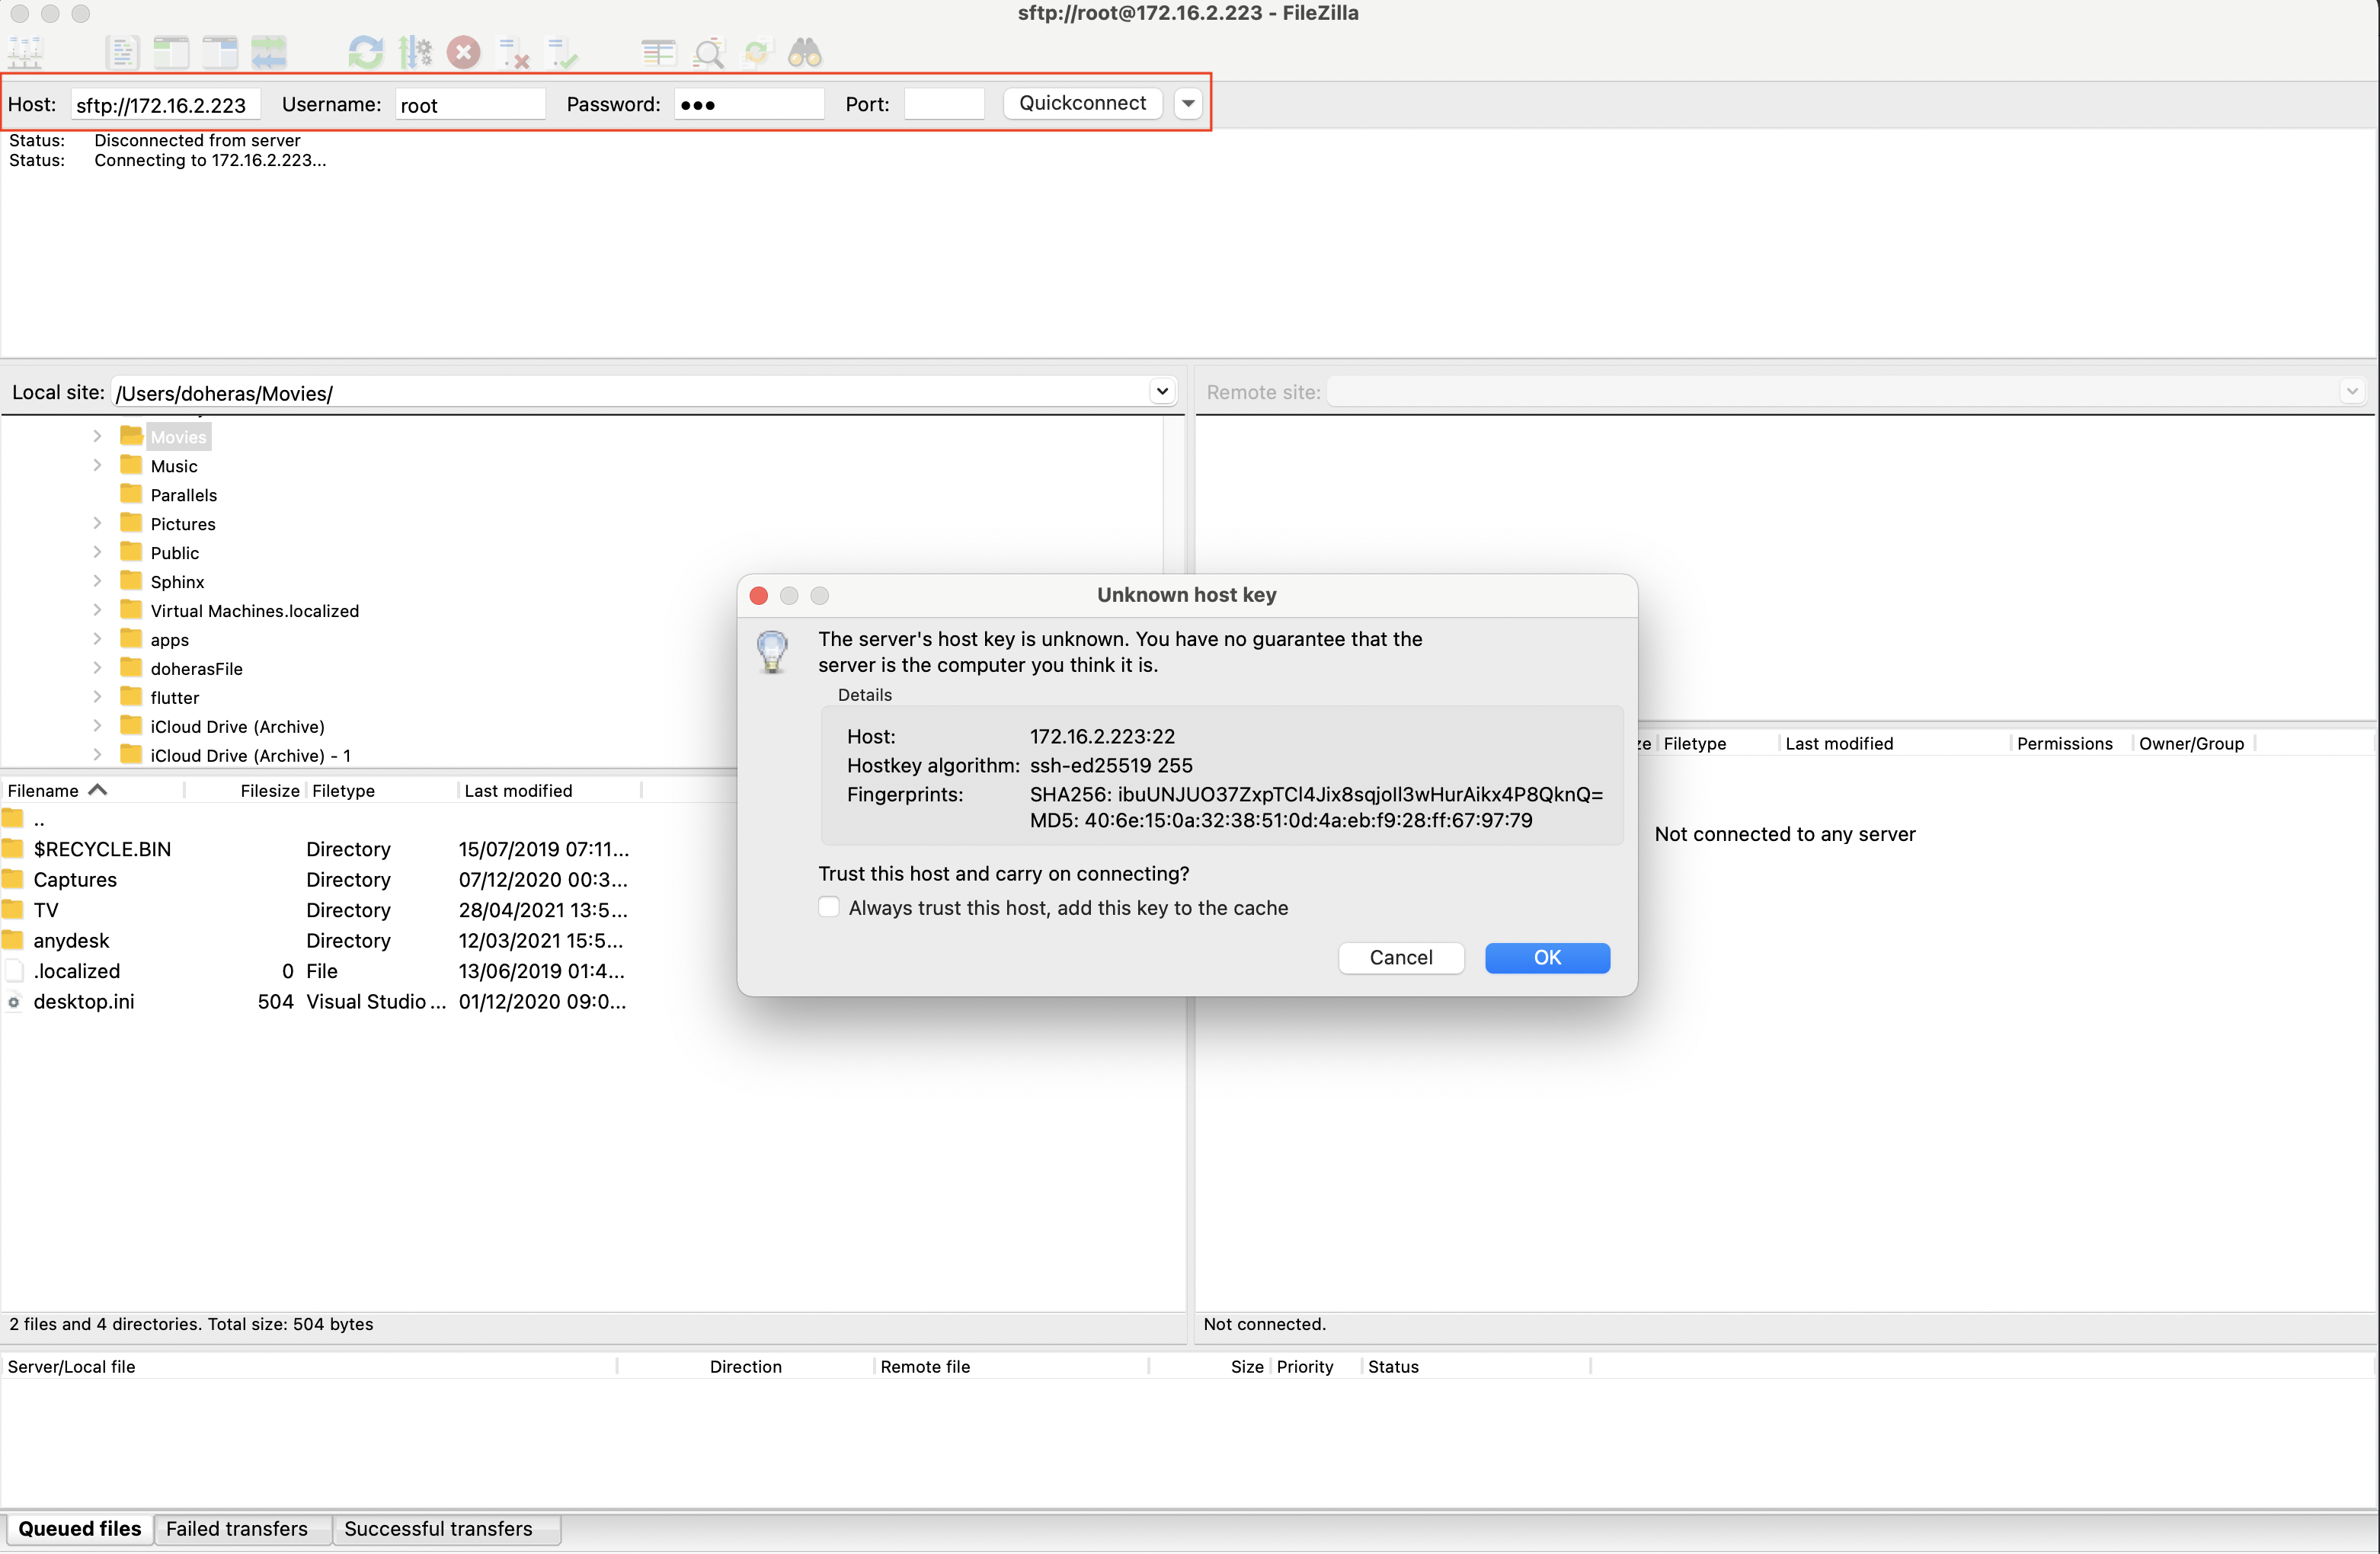Select the Movies folder in local tree
Image resolution: width=2380 pixels, height=1554 pixels.
coord(178,437)
